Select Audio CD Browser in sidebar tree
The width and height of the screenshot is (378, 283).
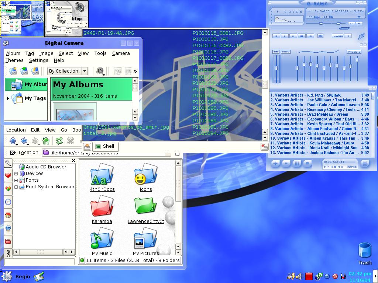(x=43, y=167)
